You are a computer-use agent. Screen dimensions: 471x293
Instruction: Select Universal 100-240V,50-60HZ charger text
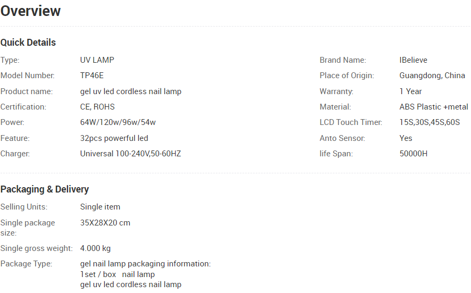coord(131,154)
